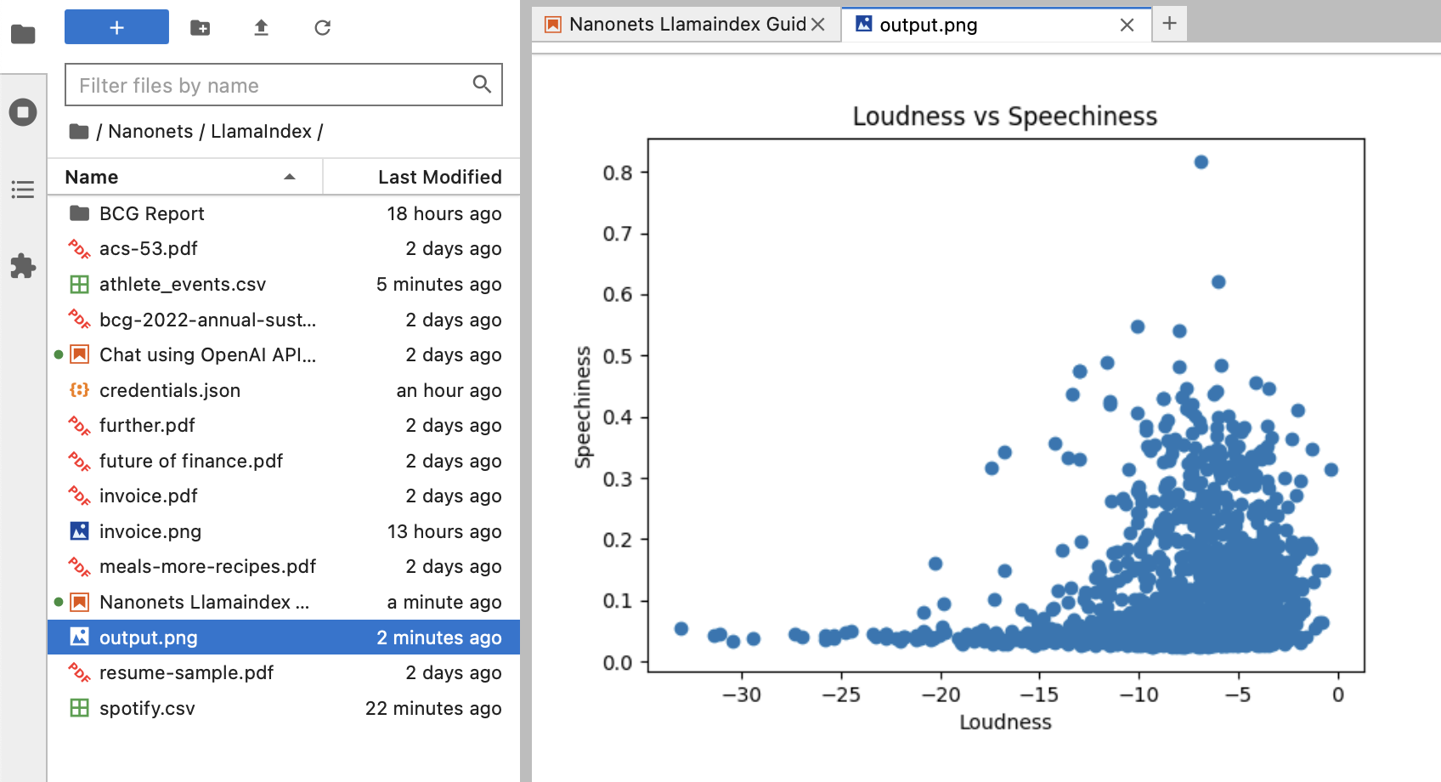Screen dimensions: 1441x782
Task: Click the blue New Launcher button
Action: (x=116, y=26)
